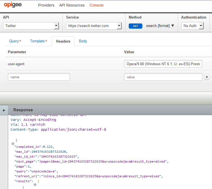Collapse the Response panel arrow

click(x=4, y=110)
